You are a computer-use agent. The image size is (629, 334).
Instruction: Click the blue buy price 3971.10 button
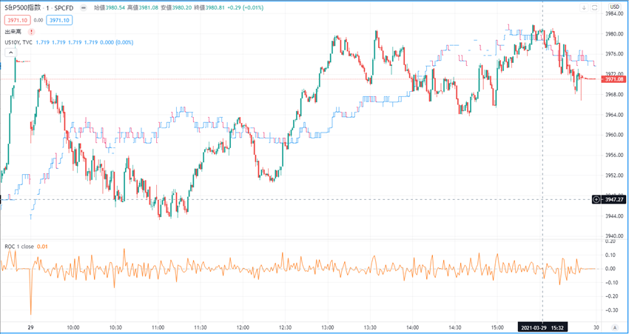coord(61,20)
